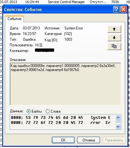Click the time value 16:23:57
Screen dimensions: 130x148
pos(29,34)
